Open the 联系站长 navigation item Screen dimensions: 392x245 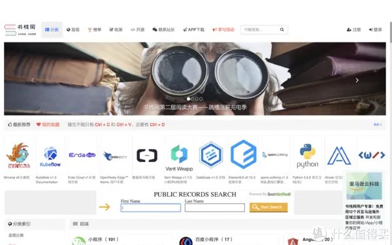pos(163,30)
